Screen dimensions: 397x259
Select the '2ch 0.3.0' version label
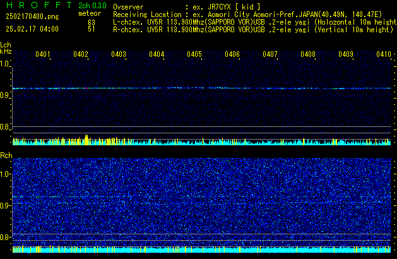(x=92, y=5)
